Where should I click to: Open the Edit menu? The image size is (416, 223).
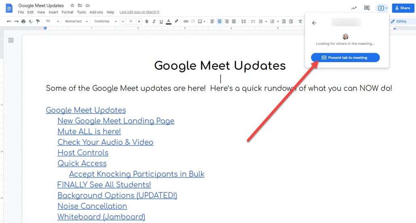(x=31, y=12)
